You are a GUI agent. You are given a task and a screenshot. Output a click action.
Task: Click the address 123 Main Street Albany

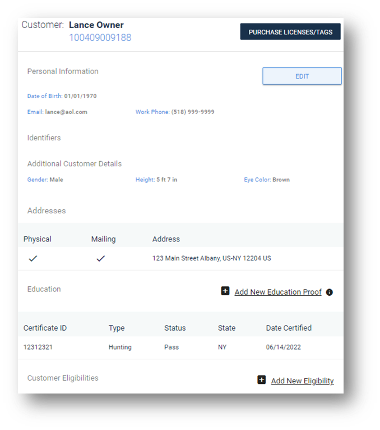211,259
